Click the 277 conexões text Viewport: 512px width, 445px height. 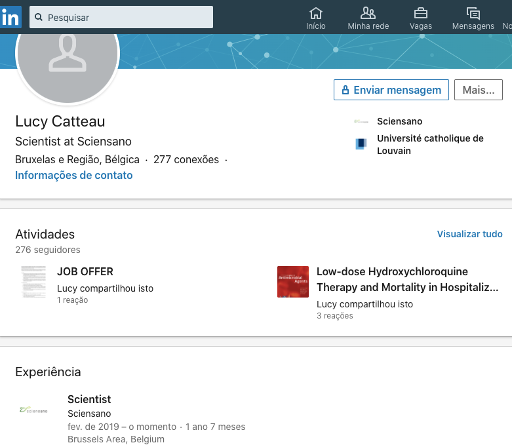pos(186,160)
